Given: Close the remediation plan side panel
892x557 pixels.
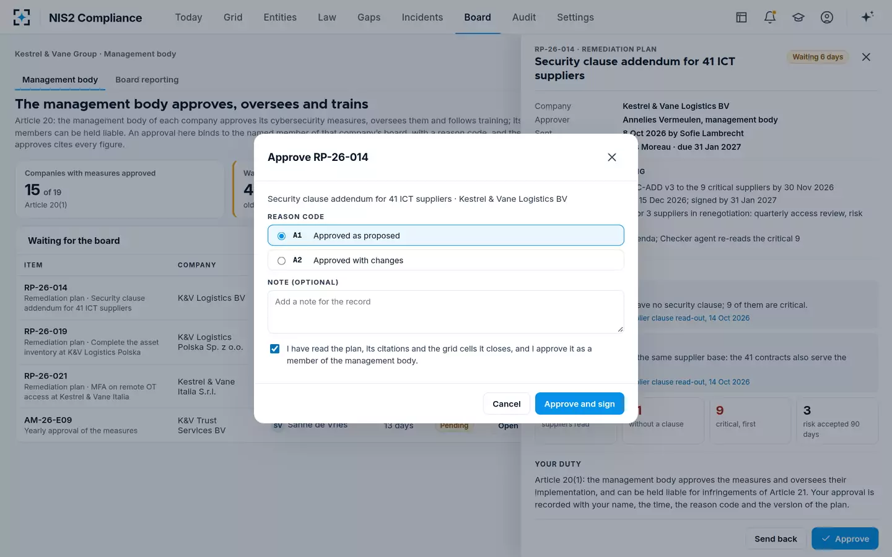Looking at the screenshot, I should click(x=866, y=57).
